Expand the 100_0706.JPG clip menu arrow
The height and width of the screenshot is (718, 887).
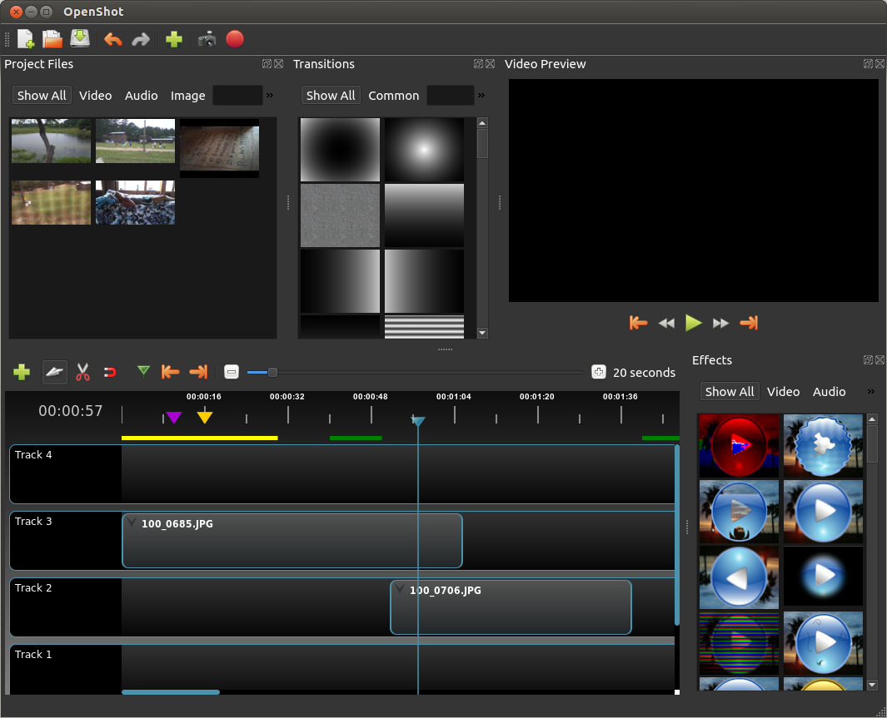(x=400, y=590)
